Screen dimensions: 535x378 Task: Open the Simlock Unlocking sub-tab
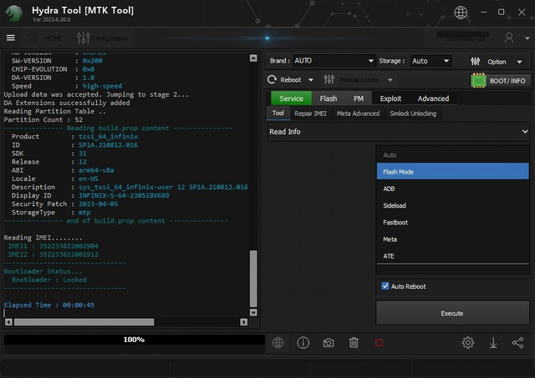[413, 113]
